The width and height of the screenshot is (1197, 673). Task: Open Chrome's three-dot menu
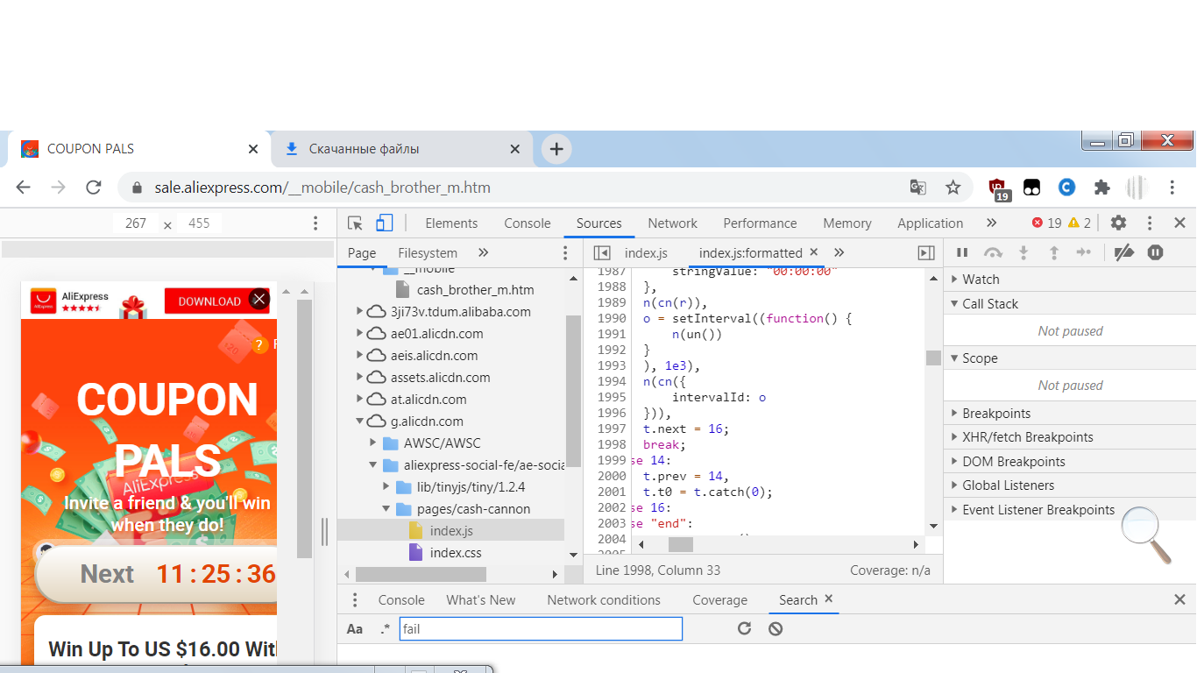[1172, 187]
